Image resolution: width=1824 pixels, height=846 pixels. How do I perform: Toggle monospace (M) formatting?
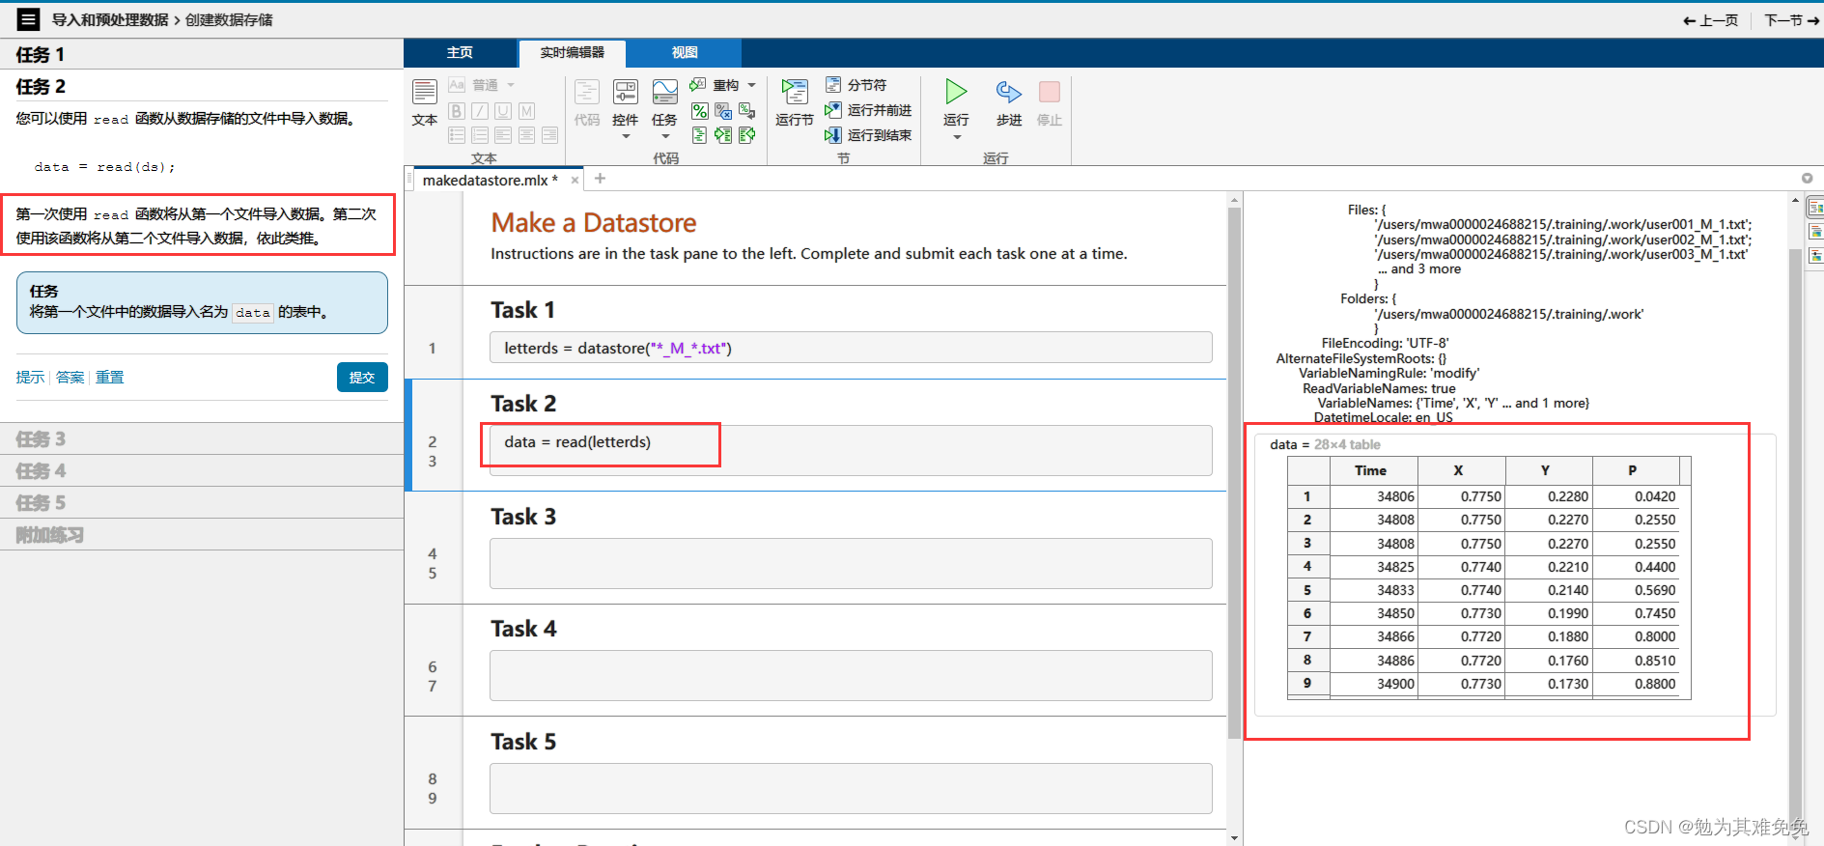pyautogui.click(x=526, y=111)
